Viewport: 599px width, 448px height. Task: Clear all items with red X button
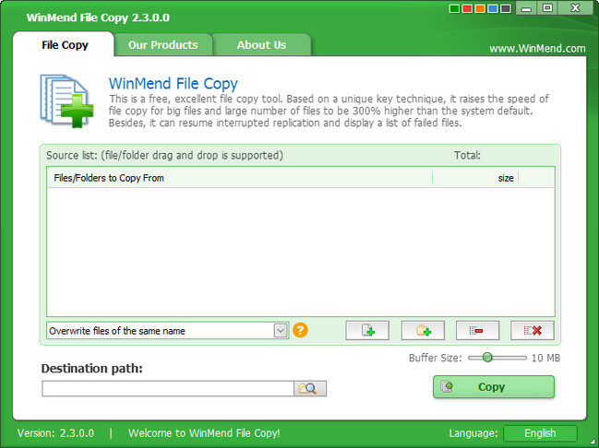pos(532,330)
